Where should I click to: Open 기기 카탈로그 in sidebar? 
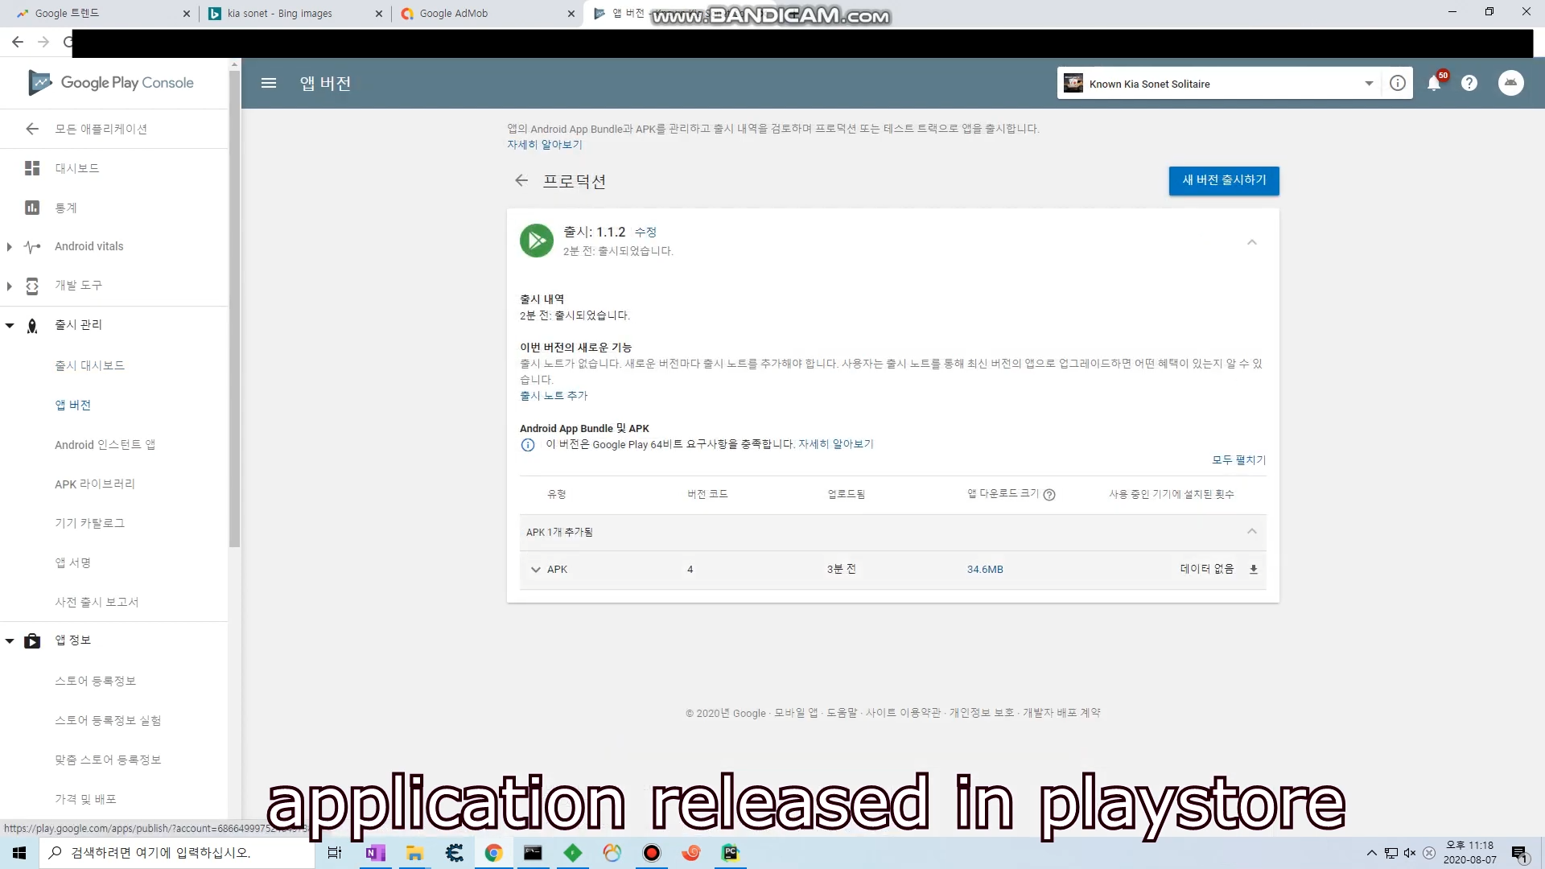pos(89,524)
